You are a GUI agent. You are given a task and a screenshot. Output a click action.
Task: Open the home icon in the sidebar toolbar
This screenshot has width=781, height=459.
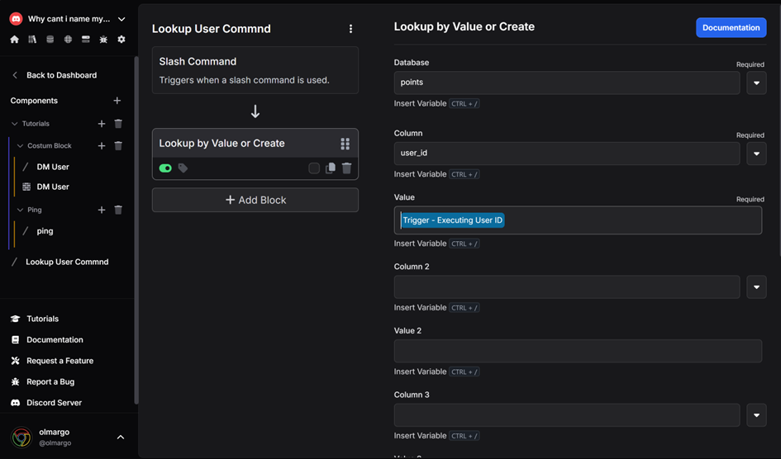pyautogui.click(x=14, y=40)
